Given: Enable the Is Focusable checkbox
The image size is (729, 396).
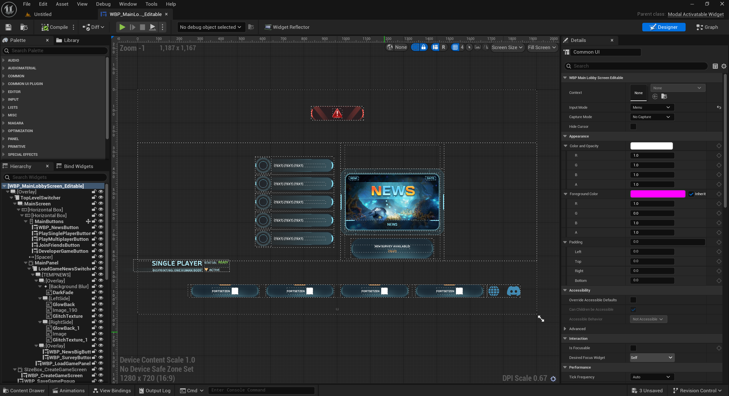Looking at the screenshot, I should click(x=633, y=348).
